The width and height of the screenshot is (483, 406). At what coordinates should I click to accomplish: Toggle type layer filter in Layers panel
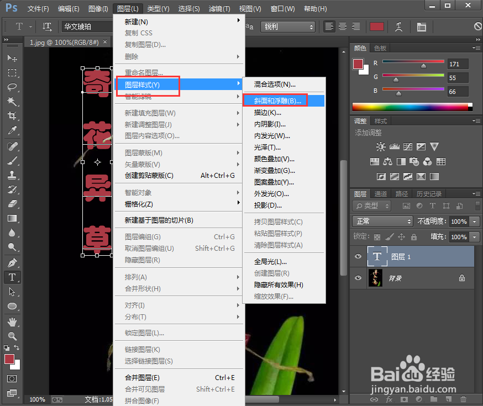(x=433, y=205)
